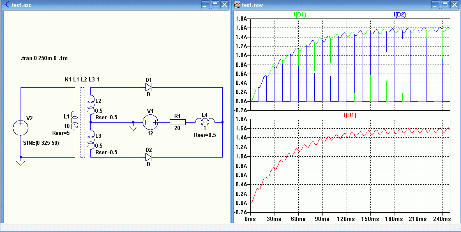Click the 0ms time axis label
461x232 pixels.
(251, 219)
